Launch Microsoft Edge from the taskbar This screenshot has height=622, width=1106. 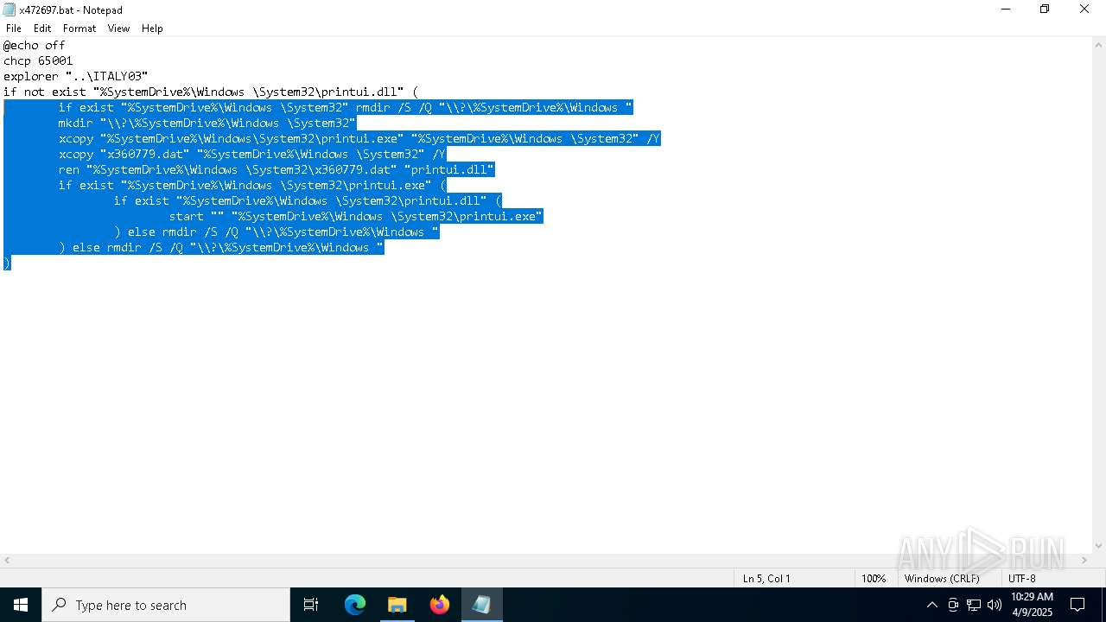point(355,605)
